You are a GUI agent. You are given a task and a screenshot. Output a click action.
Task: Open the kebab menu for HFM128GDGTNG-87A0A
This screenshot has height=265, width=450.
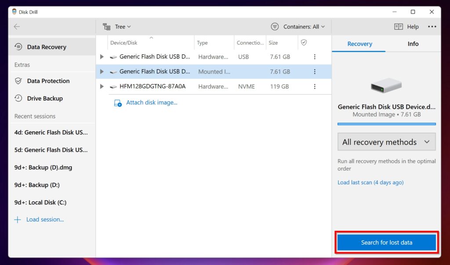tap(315, 86)
